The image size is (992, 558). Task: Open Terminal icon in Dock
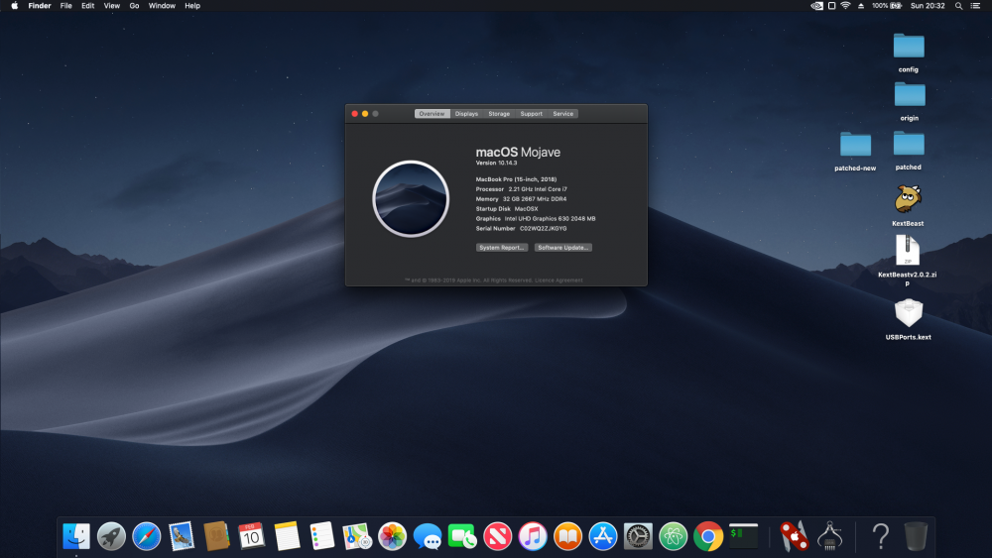tap(743, 536)
